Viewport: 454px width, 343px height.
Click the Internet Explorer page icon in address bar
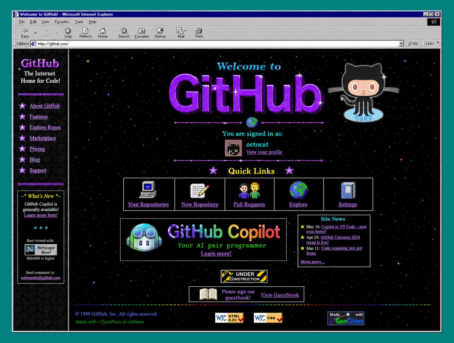point(33,44)
